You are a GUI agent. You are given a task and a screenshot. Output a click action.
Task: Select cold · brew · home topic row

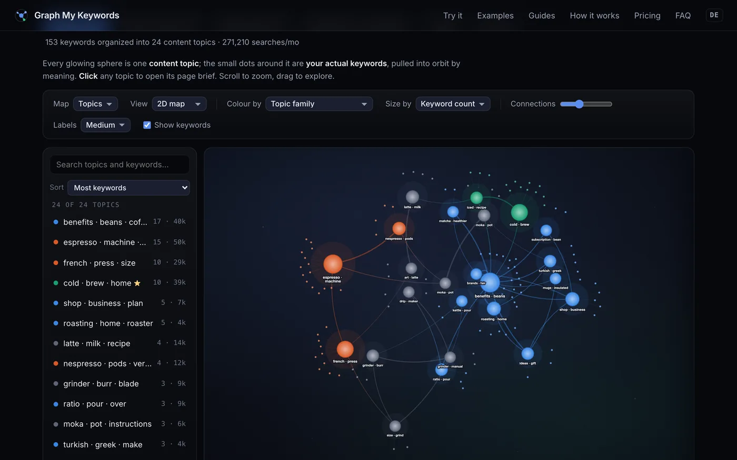coord(119,283)
